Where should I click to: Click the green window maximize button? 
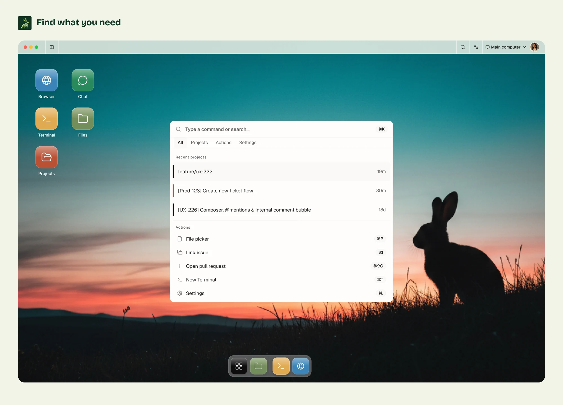37,47
